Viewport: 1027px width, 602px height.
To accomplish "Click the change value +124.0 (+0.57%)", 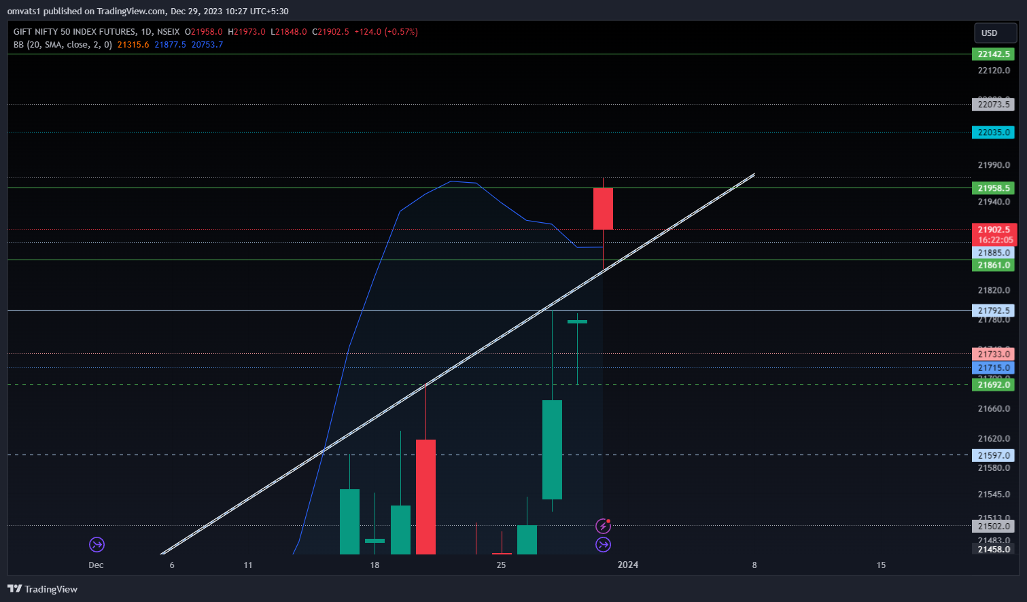I will click(386, 32).
